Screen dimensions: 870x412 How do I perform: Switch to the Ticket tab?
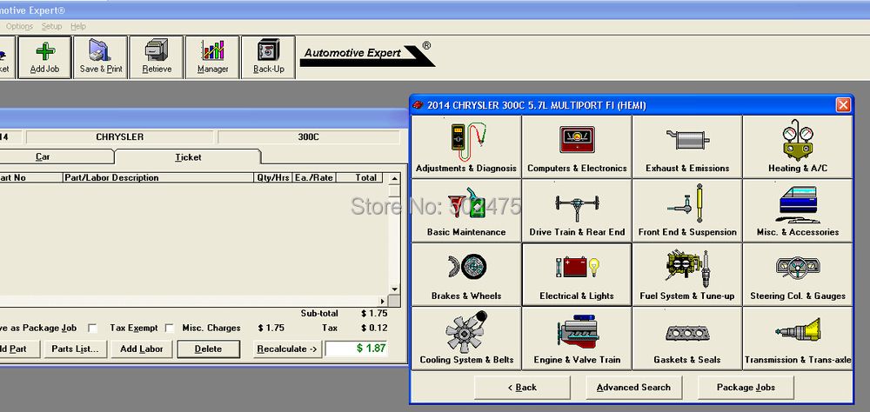[x=188, y=157]
